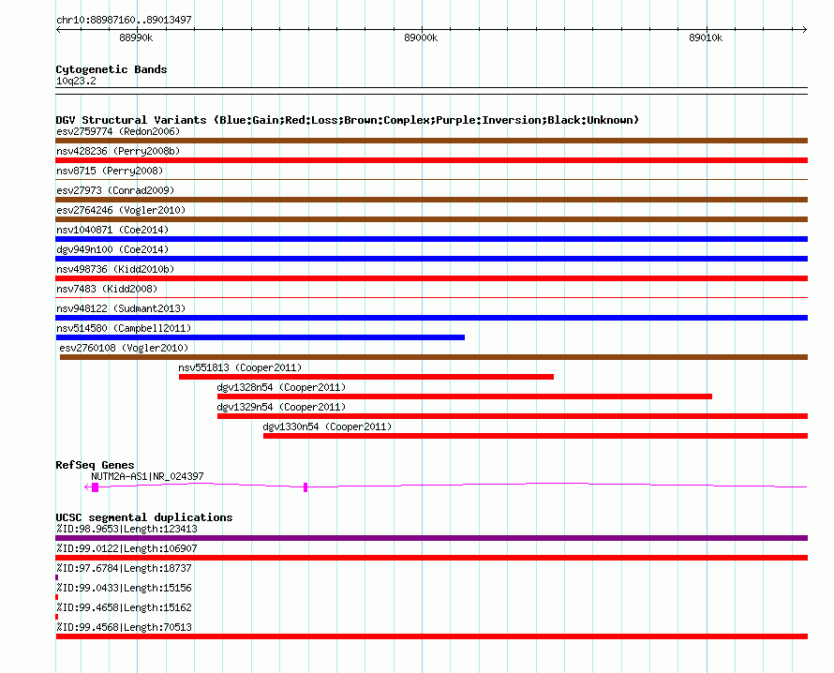Click the %ID:99.0122|Length:106907 label
The image size is (834, 673).
[127, 548]
